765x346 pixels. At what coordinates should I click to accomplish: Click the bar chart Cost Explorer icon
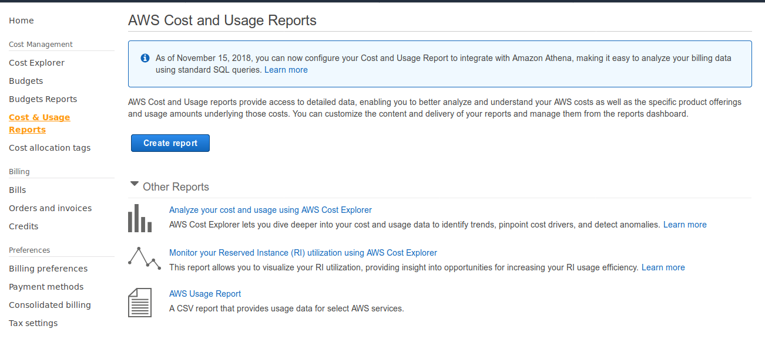pyautogui.click(x=140, y=218)
